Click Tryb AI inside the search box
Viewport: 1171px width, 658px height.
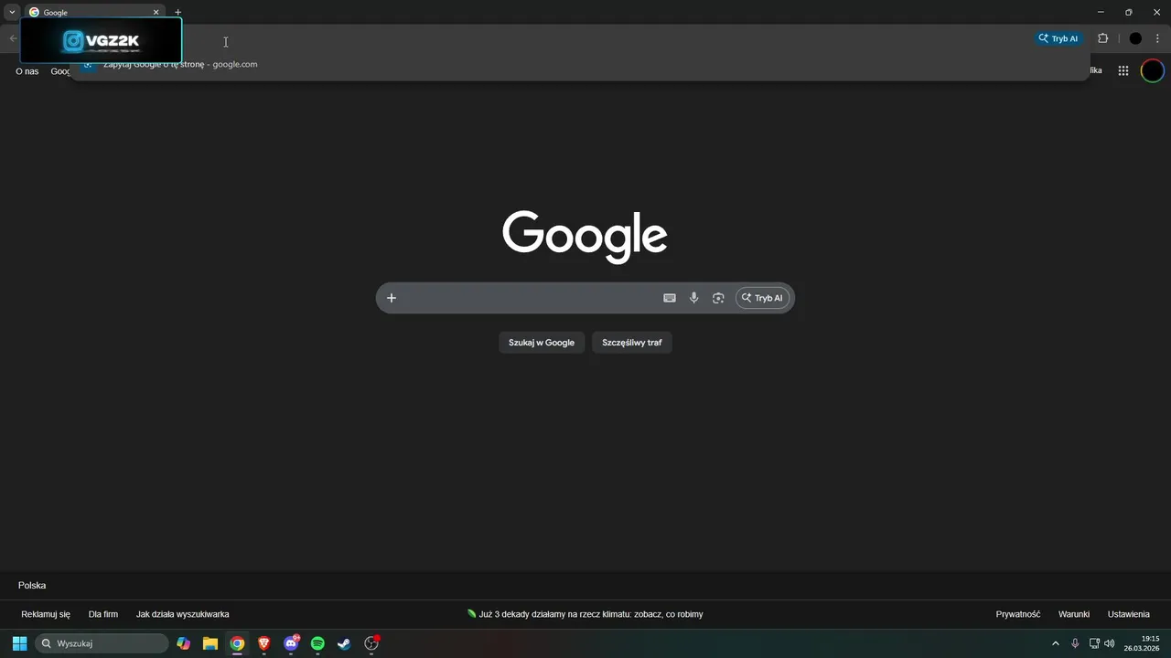click(762, 298)
